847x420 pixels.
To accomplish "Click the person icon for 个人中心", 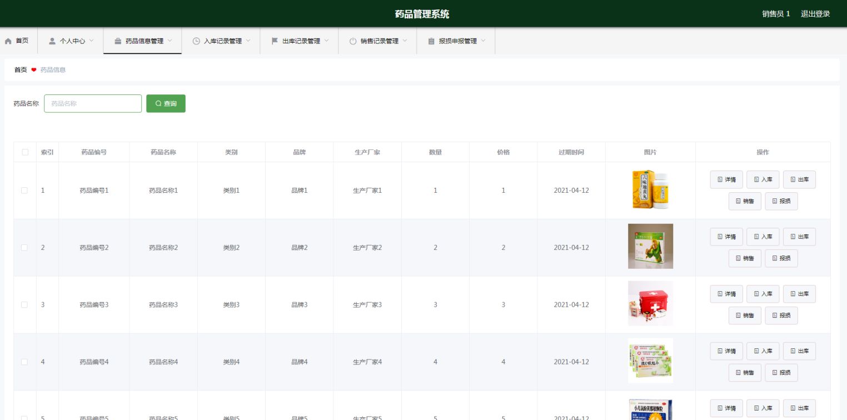I will click(52, 41).
